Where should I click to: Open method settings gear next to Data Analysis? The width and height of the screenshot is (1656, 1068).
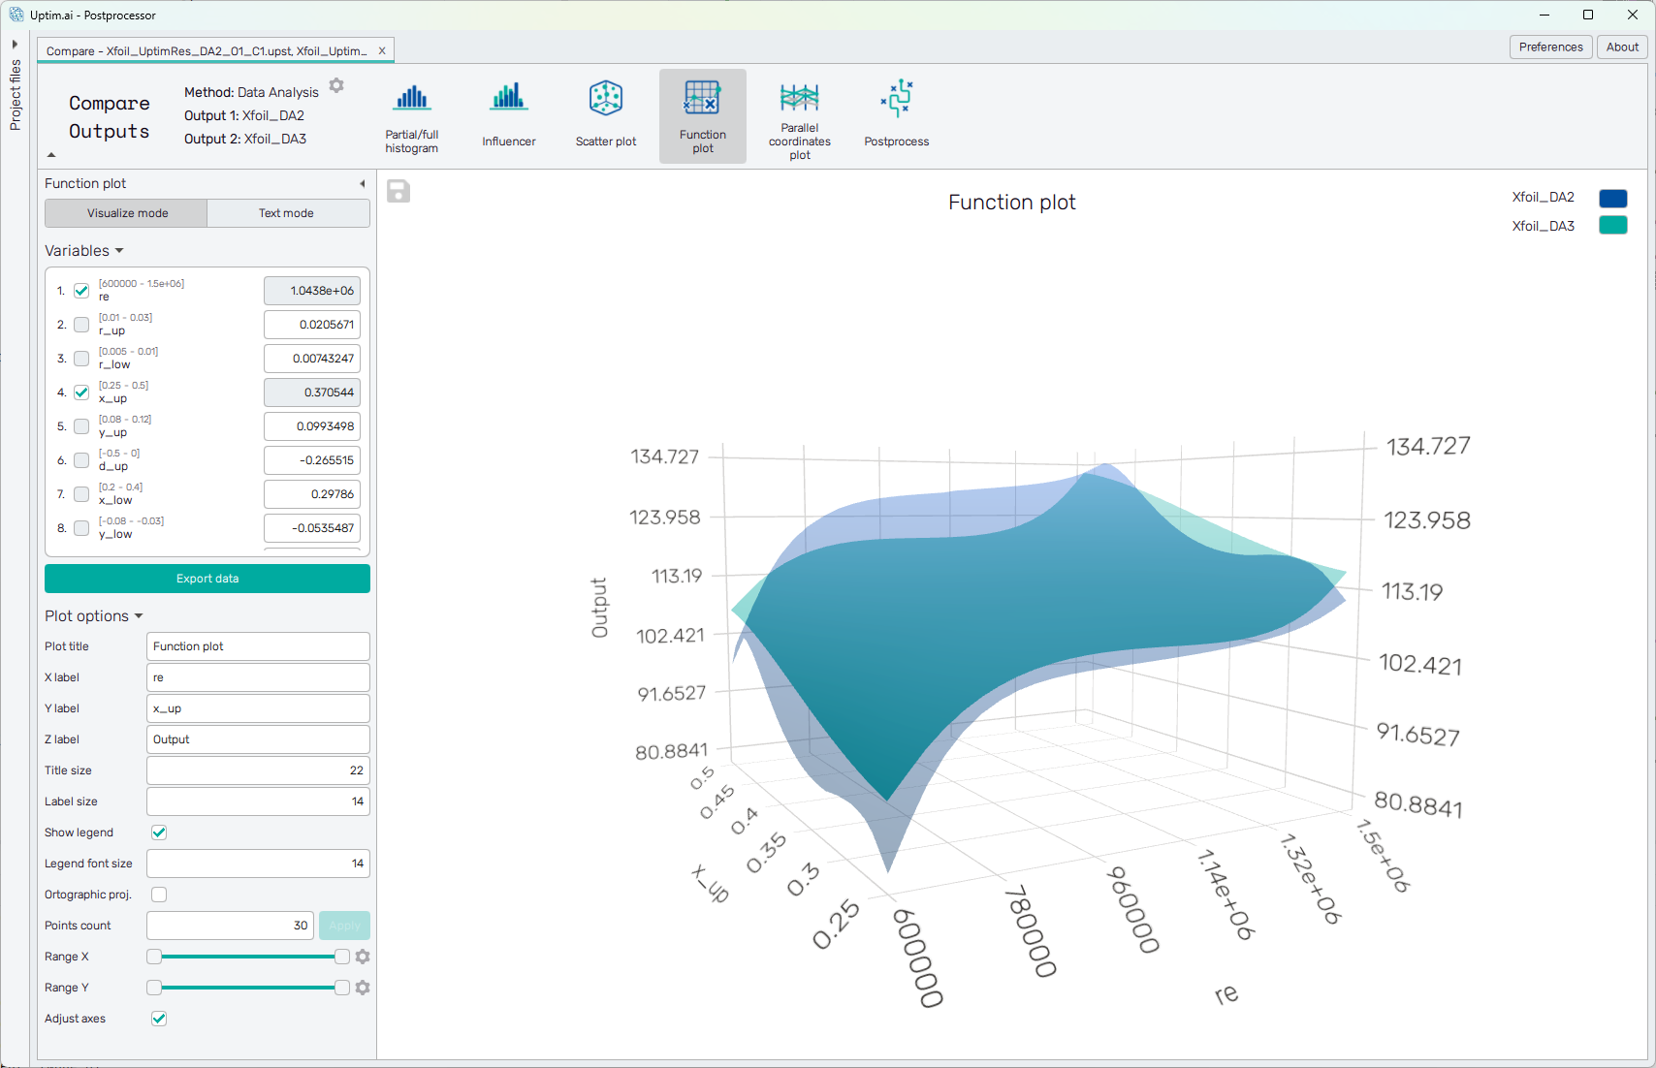pyautogui.click(x=336, y=85)
